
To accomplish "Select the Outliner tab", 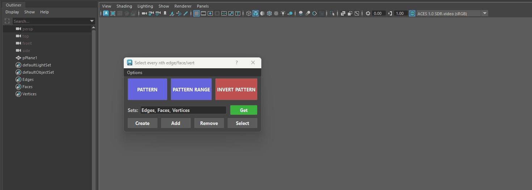I will pos(14,5).
